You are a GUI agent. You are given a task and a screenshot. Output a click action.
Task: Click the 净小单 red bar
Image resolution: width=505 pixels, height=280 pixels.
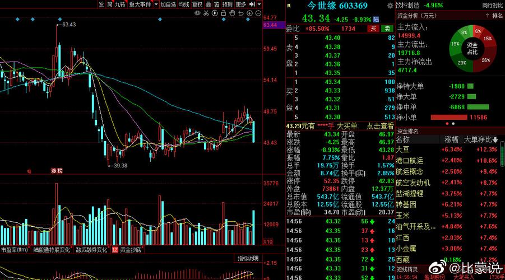pyautogui.click(x=449, y=118)
